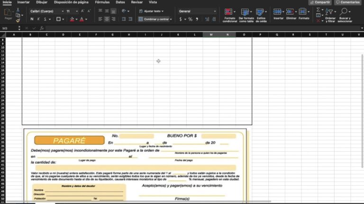The height and width of the screenshot is (204, 364).
Task: Apply percent style format
Action: tap(191, 19)
